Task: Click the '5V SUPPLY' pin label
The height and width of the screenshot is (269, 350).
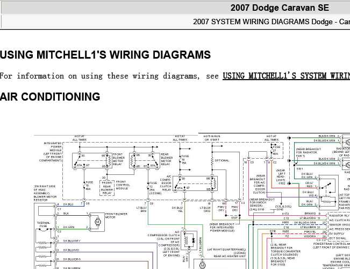Action: pos(336,233)
